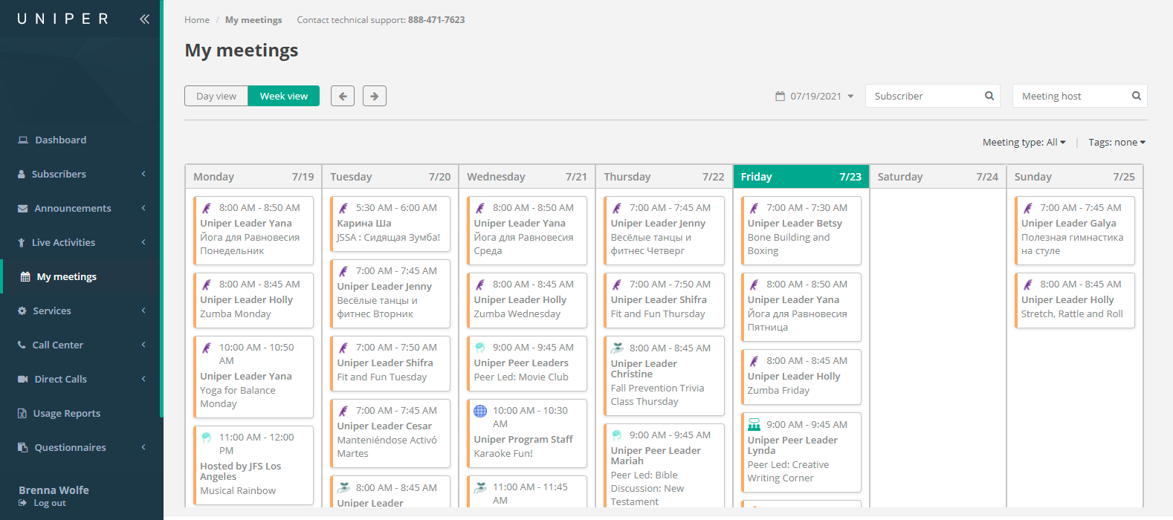
Task: Click the Log out icon under Brenna Wolfe
Action: point(23,503)
